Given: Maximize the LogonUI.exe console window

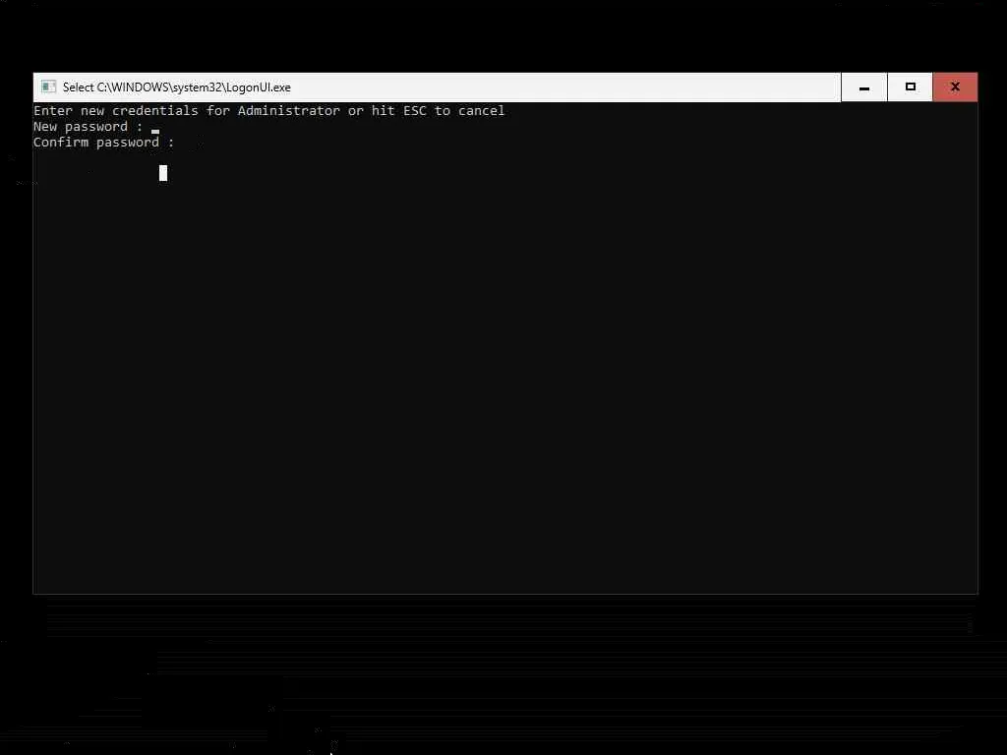Looking at the screenshot, I should (x=910, y=87).
